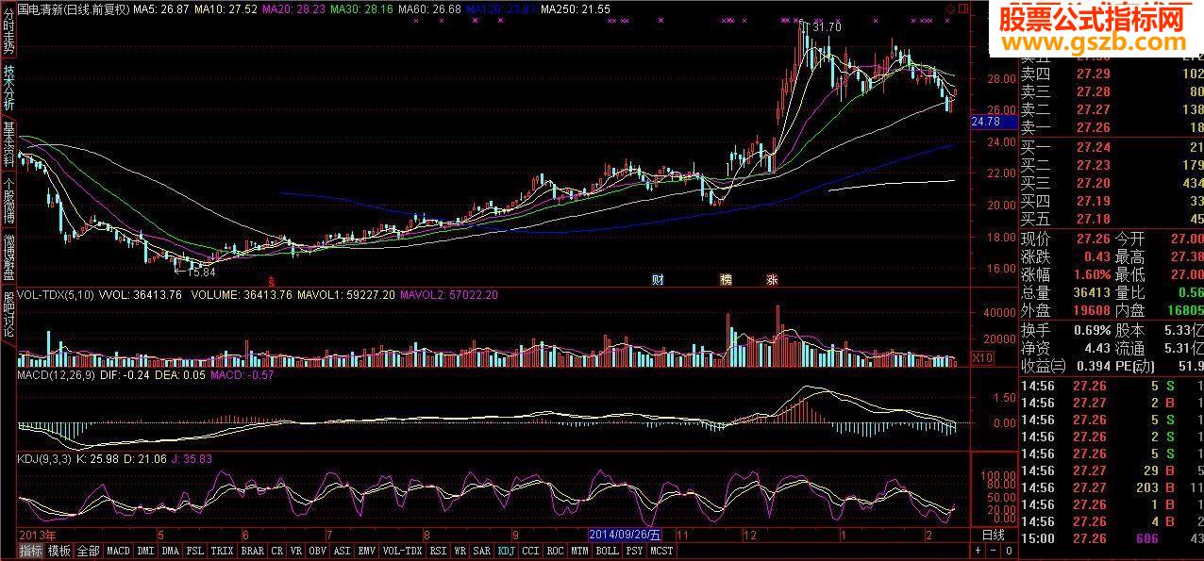Open the 基本资料 side tab
1204x561 pixels.
[x=8, y=145]
